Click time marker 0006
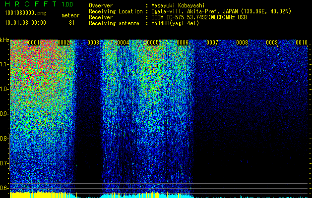Image resolution: width=312 pixels, height=198 pixels. click(183, 43)
